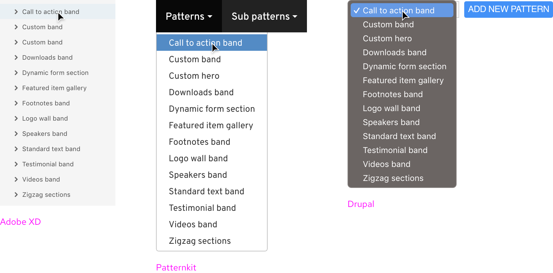Image resolution: width=553 pixels, height=273 pixels.
Task: Click chevron beside Speakers band in left list
Action: click(x=16, y=134)
